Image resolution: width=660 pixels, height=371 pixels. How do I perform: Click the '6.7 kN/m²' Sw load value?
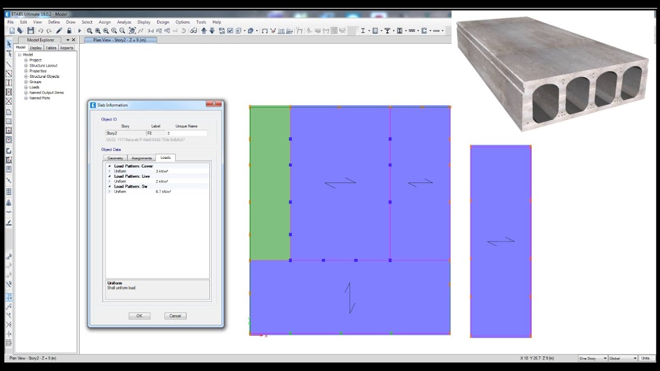tap(163, 192)
